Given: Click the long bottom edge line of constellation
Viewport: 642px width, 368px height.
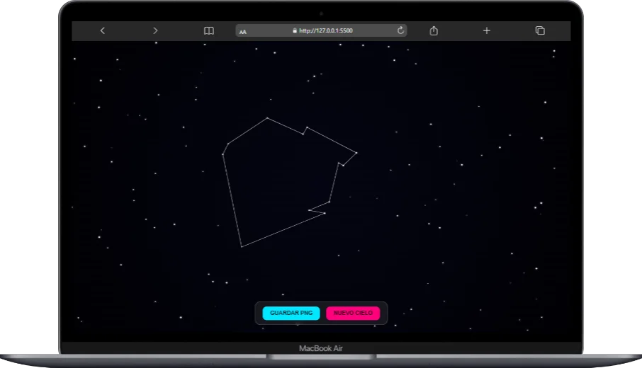Looking at the screenshot, I should [283, 229].
